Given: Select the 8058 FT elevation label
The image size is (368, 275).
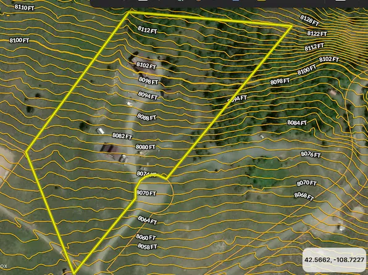Looking at the screenshot, I should click(x=148, y=247).
